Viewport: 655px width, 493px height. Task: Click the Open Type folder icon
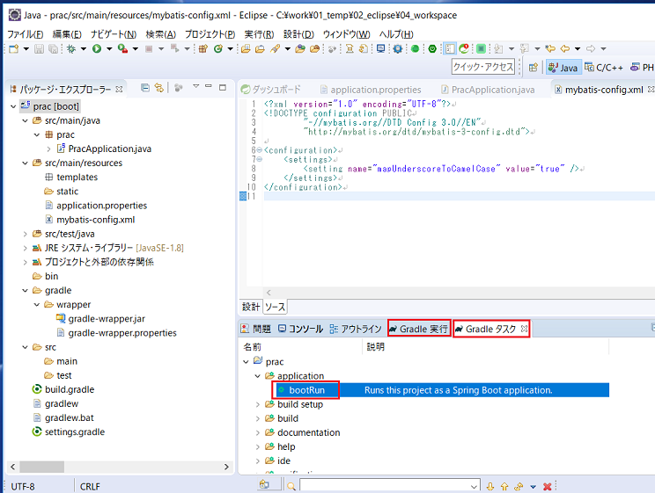pyautogui.click(x=246, y=49)
